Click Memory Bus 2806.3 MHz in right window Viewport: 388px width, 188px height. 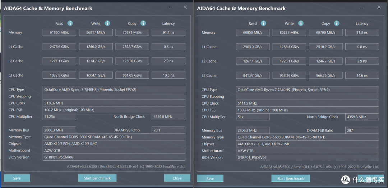[253, 130]
